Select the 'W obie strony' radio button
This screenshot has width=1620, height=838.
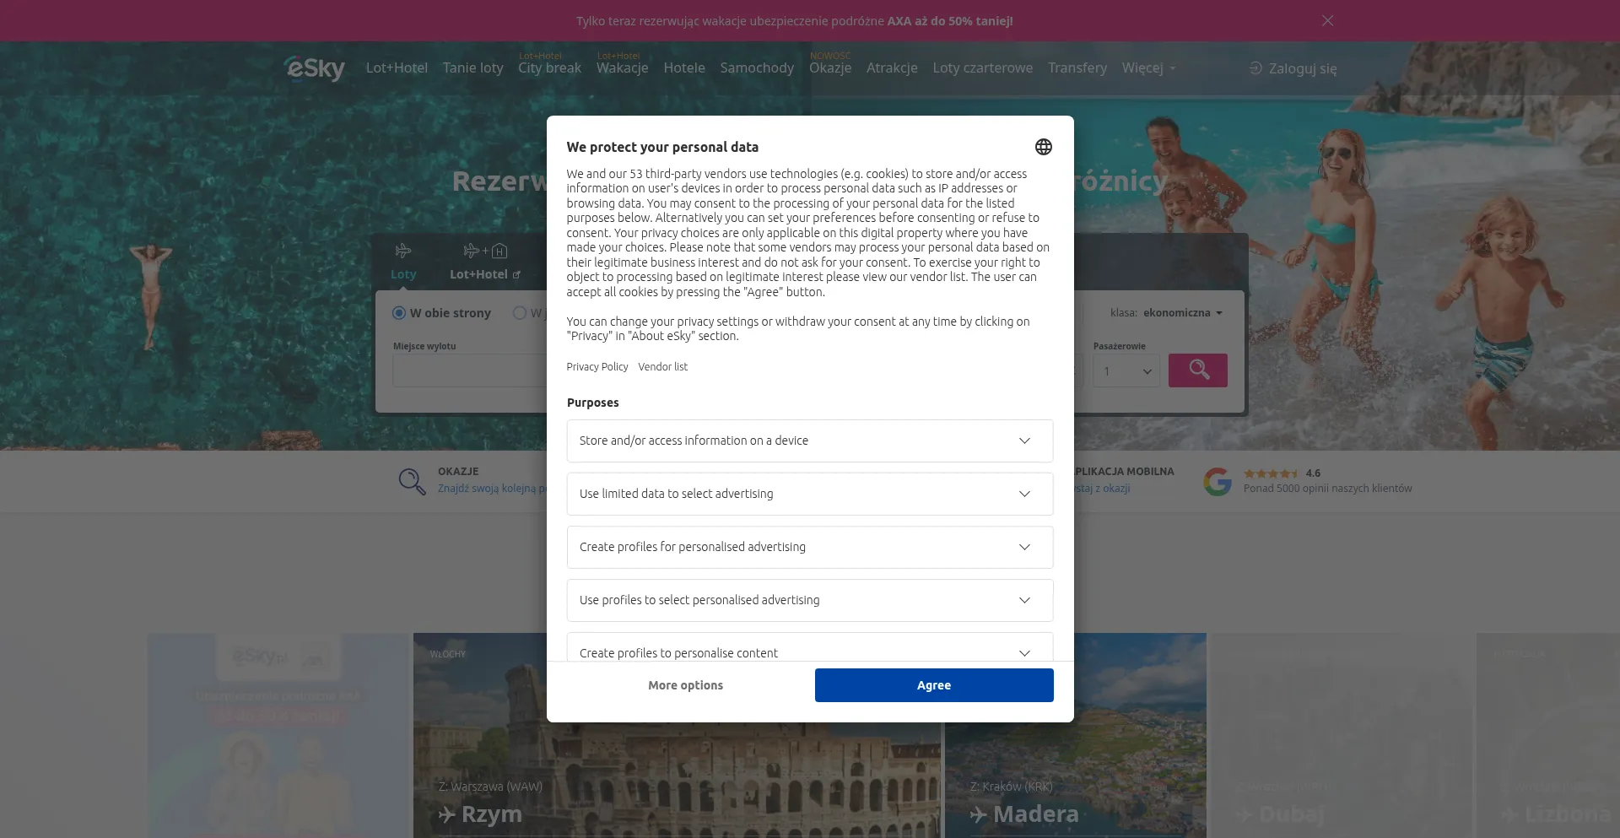tap(399, 313)
